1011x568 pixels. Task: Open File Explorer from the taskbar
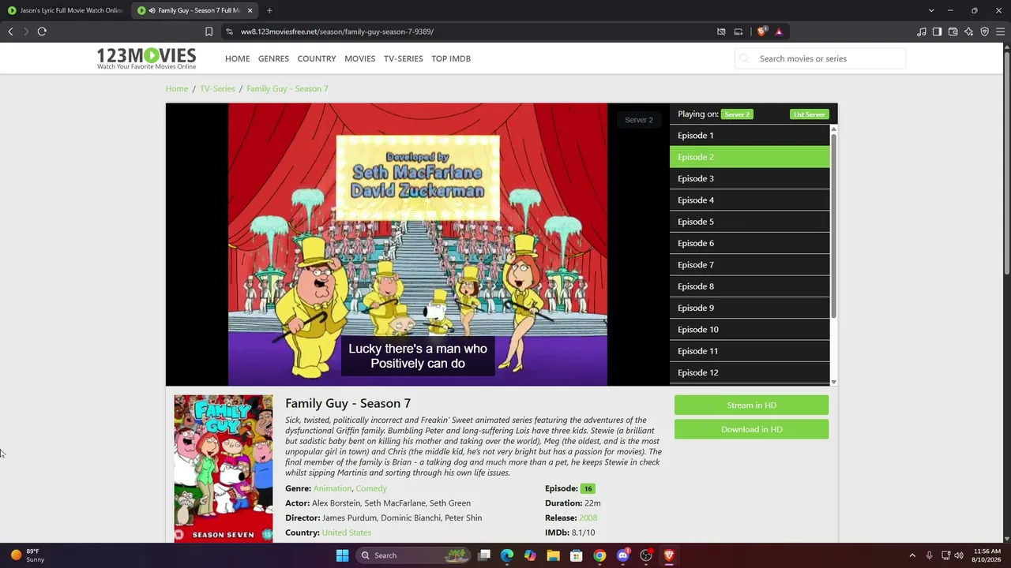[x=553, y=555]
